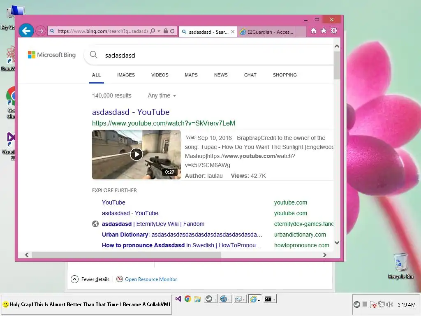Open a new tab using blank tab button
Image resolution: width=421 pixels, height=316 pixels.
[x=301, y=32]
